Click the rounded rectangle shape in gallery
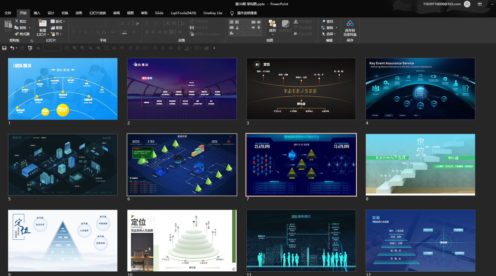The width and height of the screenshot is (496, 276). (232, 28)
